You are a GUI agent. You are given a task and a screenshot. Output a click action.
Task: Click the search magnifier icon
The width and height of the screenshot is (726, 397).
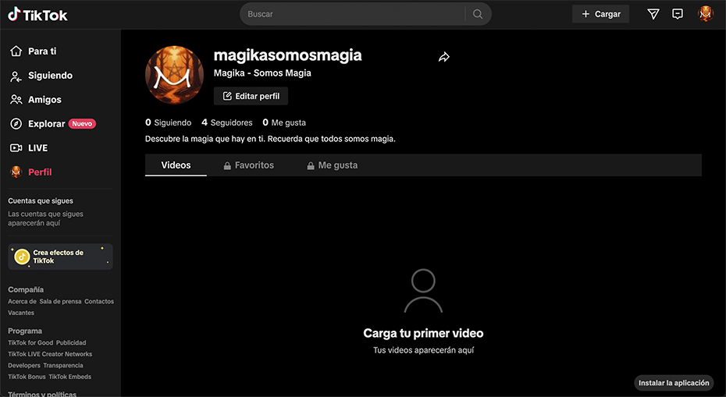pos(478,14)
